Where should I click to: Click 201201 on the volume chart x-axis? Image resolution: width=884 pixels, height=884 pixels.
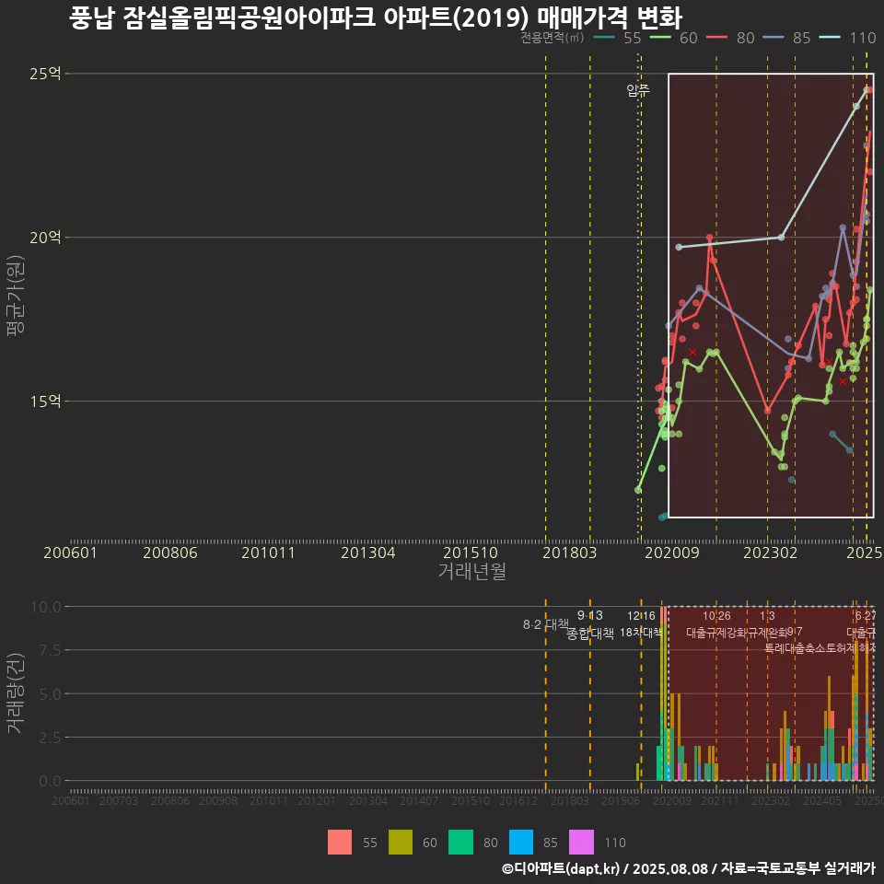(x=316, y=800)
